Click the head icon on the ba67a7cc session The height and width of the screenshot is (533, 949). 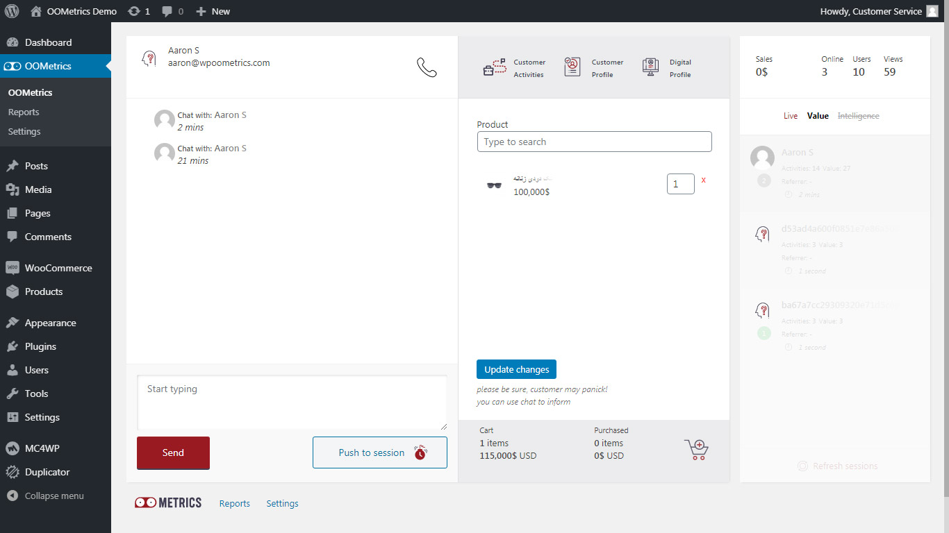762,311
